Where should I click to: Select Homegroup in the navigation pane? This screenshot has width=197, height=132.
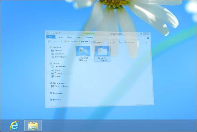tap(58, 83)
